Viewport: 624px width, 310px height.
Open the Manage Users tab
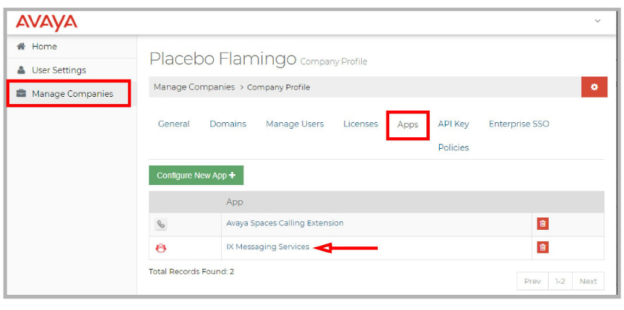(x=295, y=124)
